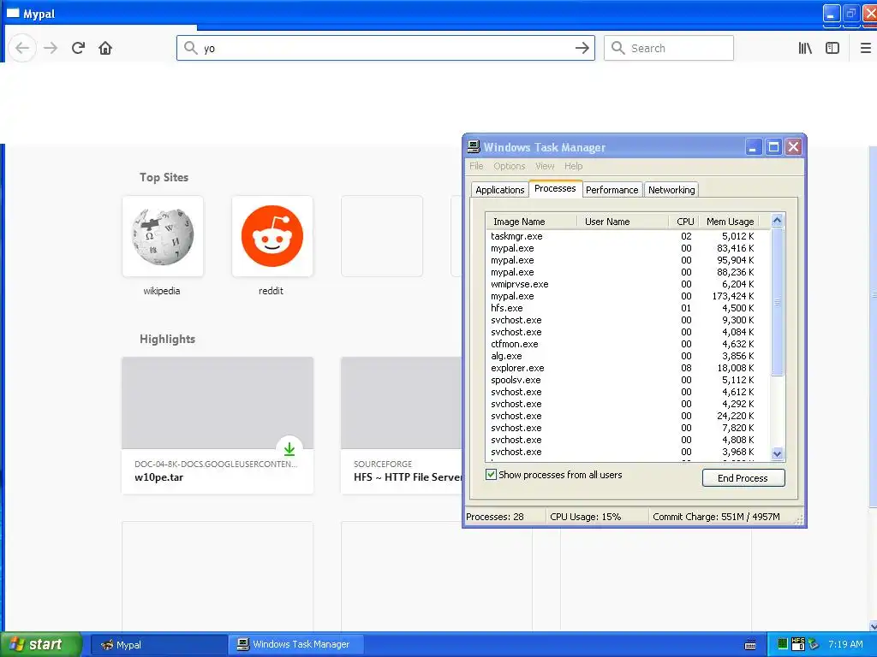Sort processes by Mem Usage column
This screenshot has height=657, width=877.
pos(730,222)
